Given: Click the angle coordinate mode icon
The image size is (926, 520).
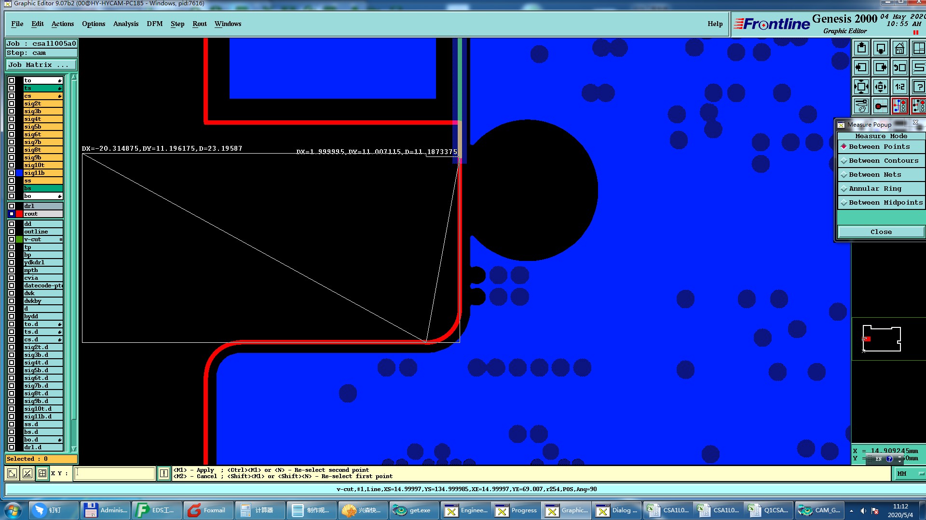Looking at the screenshot, I should (x=27, y=473).
